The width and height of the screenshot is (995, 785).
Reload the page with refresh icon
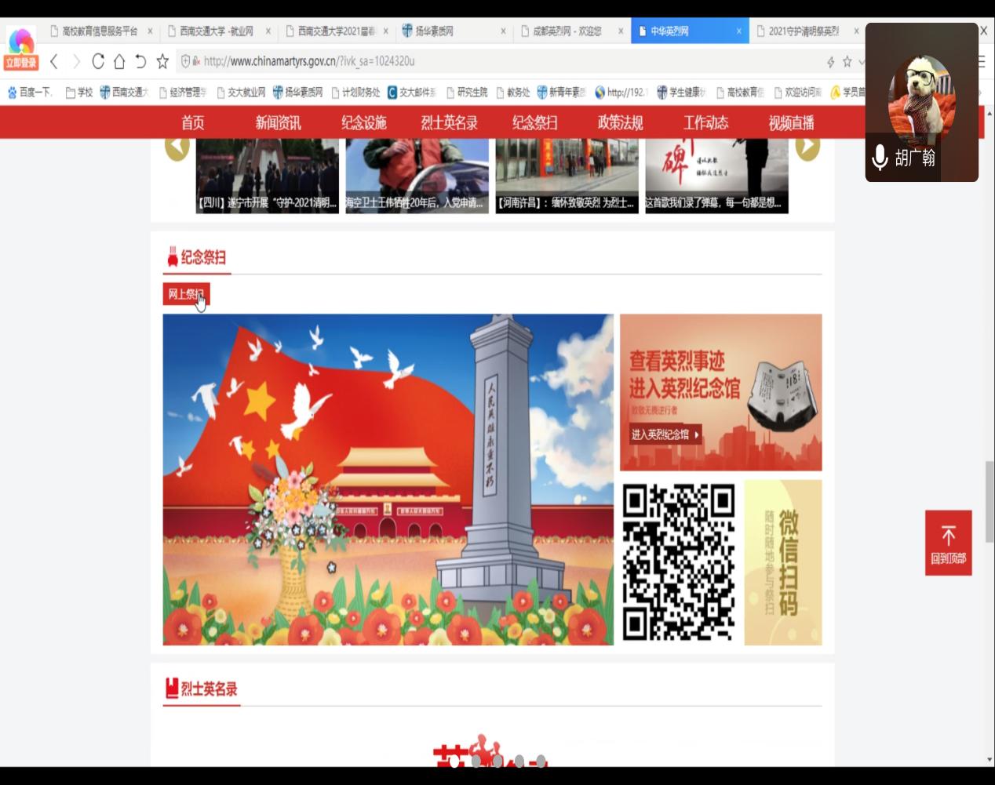[98, 61]
